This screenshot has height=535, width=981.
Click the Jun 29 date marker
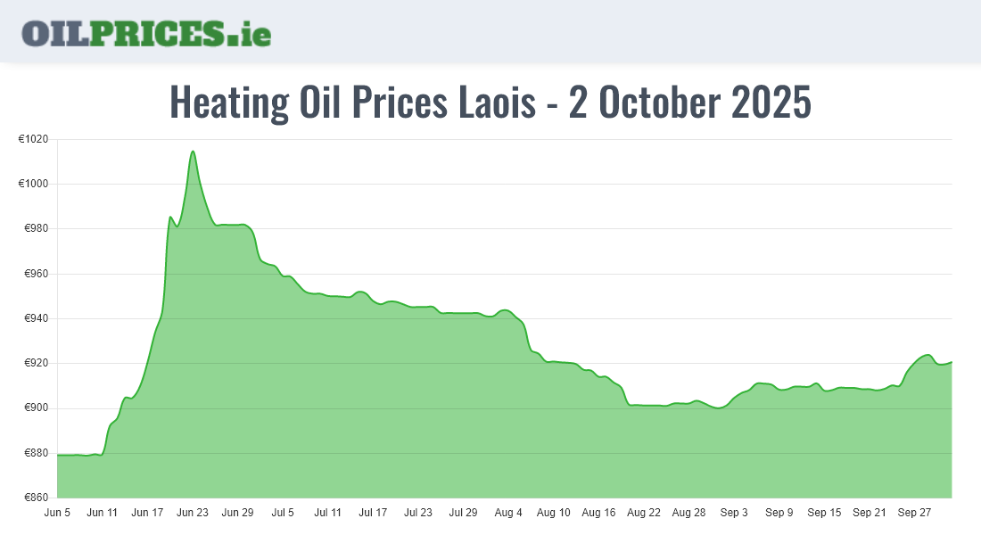237,513
